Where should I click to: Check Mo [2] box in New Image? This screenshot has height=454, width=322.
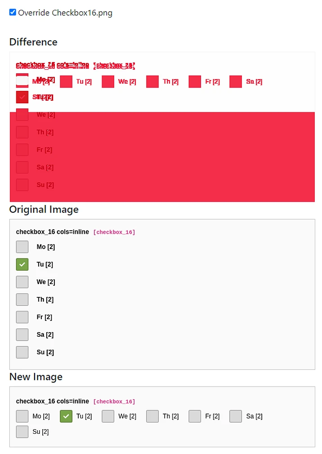tap(22, 416)
